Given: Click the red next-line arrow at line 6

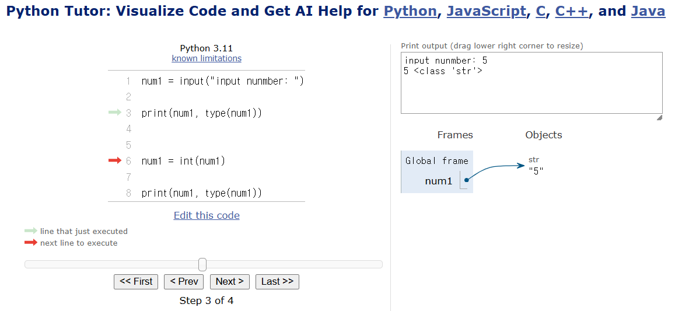Looking at the screenshot, I should 114,160.
